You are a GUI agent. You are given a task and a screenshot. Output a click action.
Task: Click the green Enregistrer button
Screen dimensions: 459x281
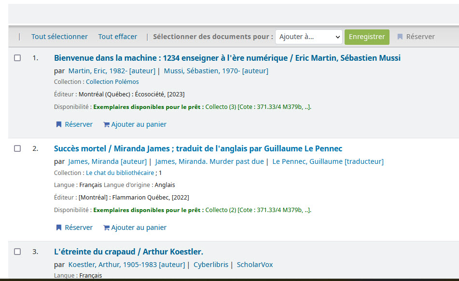pos(367,37)
